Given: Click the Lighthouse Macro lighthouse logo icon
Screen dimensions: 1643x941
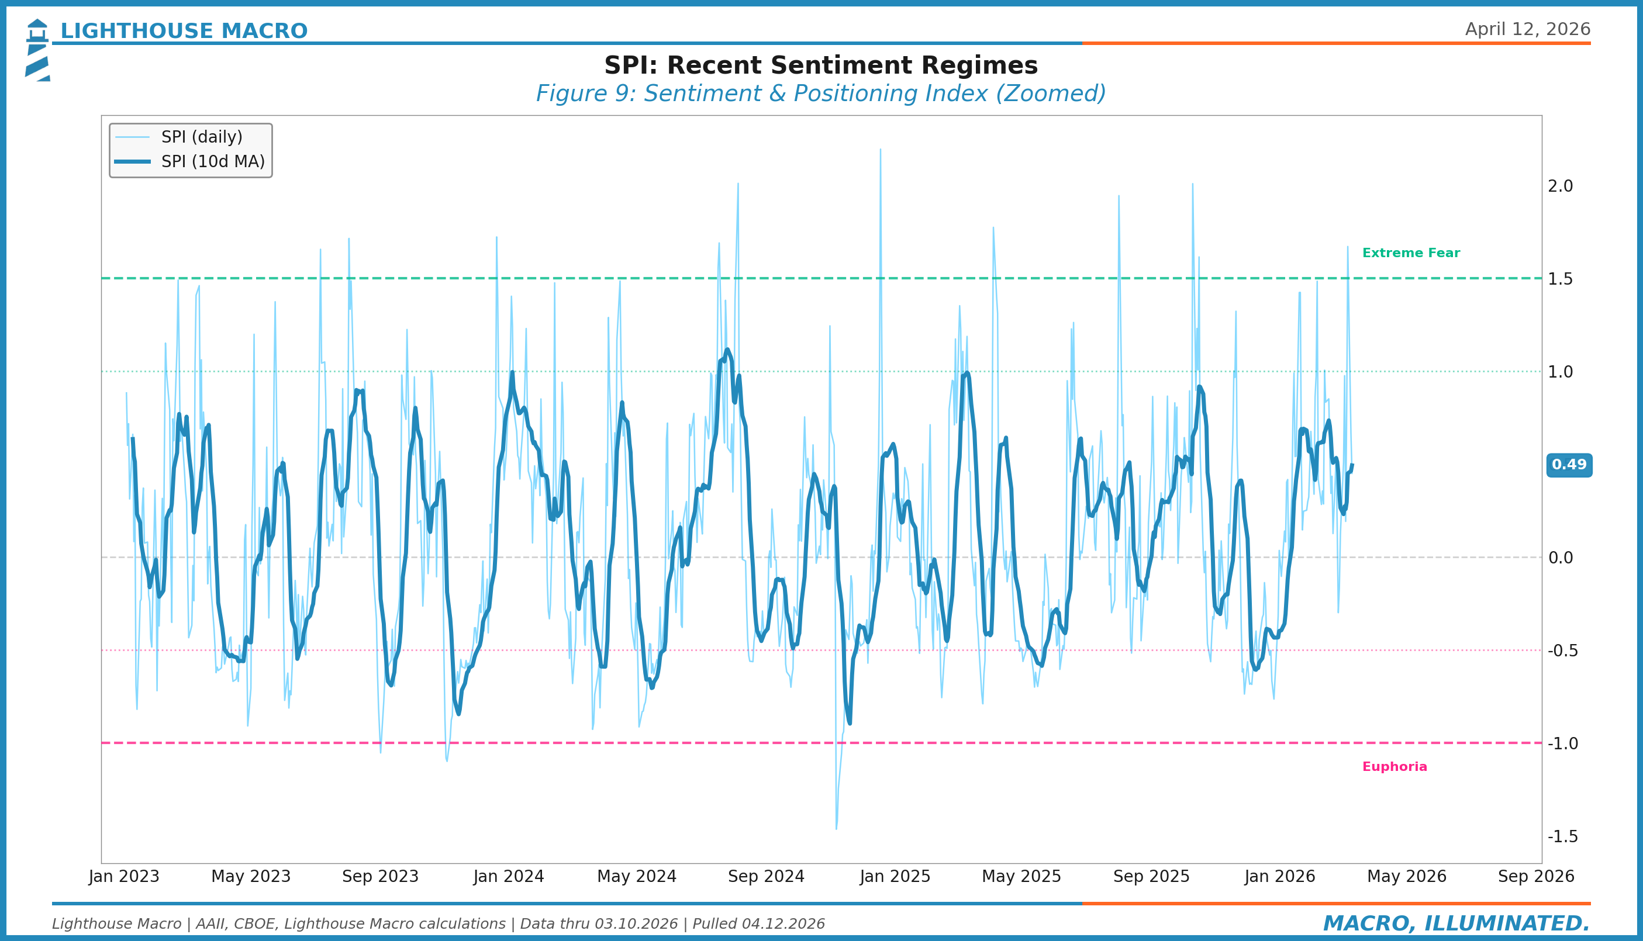Looking at the screenshot, I should point(37,50).
